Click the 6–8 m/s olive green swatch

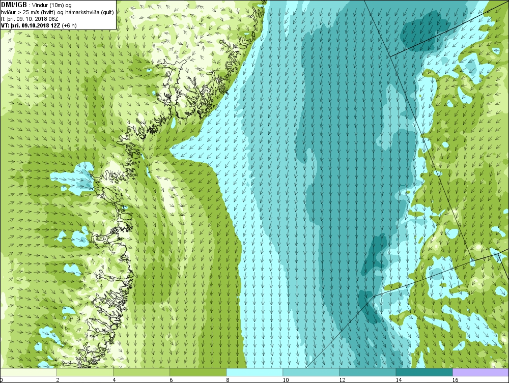[198, 372]
